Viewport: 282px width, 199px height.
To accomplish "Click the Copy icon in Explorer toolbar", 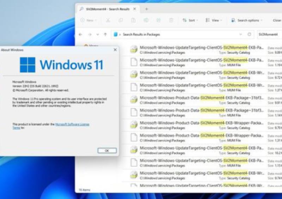I will point(121,20).
